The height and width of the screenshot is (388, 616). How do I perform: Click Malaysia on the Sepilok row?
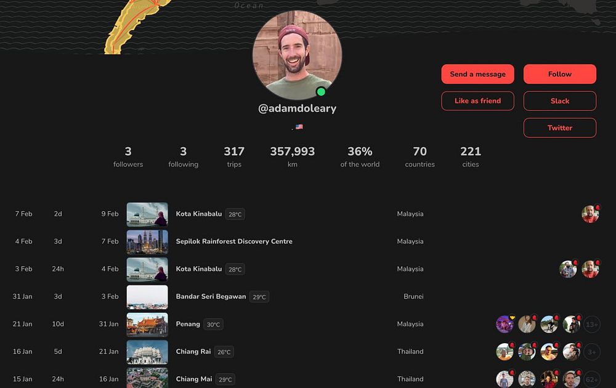tap(410, 241)
